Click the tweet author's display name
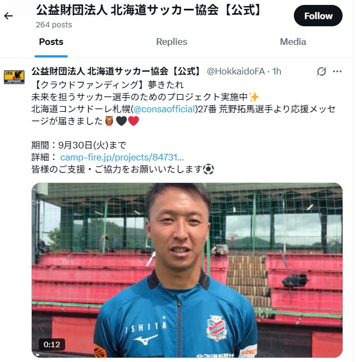Screen dimensions: 359x362 click(117, 71)
